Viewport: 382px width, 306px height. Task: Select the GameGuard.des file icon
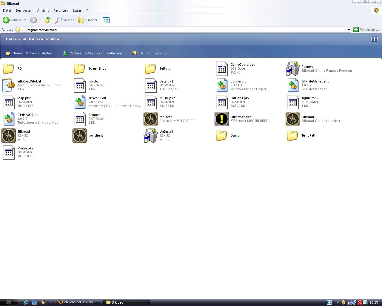click(x=222, y=69)
